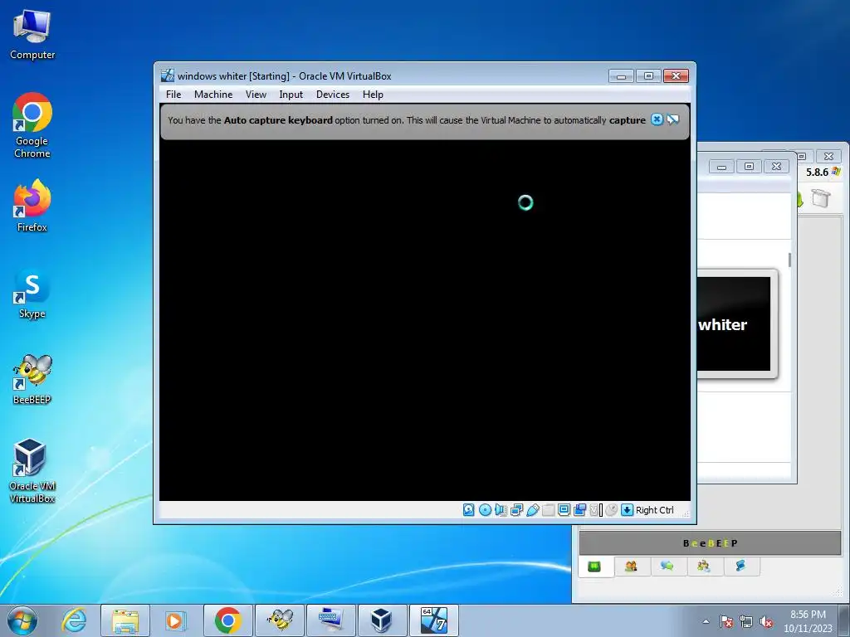Click Action Center flag tray icon
Screen dimensions: 850x637
pos(726,621)
